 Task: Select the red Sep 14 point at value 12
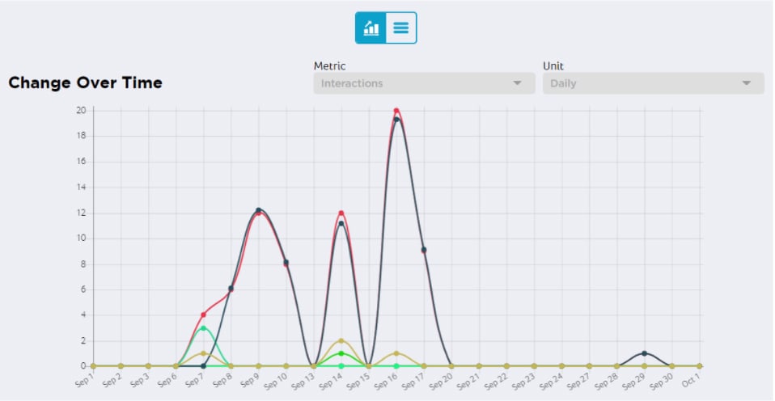[341, 213]
